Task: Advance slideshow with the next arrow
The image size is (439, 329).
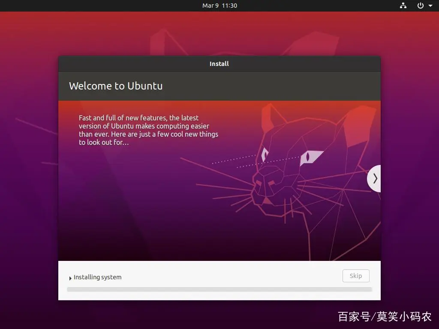Action: (374, 179)
